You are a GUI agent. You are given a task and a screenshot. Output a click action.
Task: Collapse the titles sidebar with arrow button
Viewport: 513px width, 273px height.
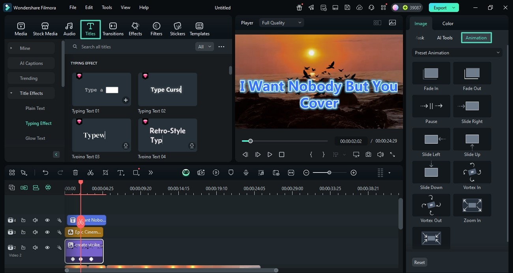coord(56,154)
